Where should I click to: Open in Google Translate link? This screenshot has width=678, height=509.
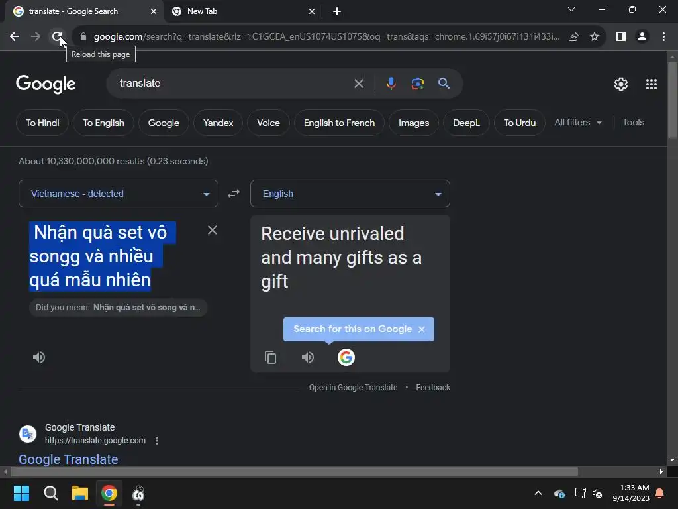tap(353, 387)
